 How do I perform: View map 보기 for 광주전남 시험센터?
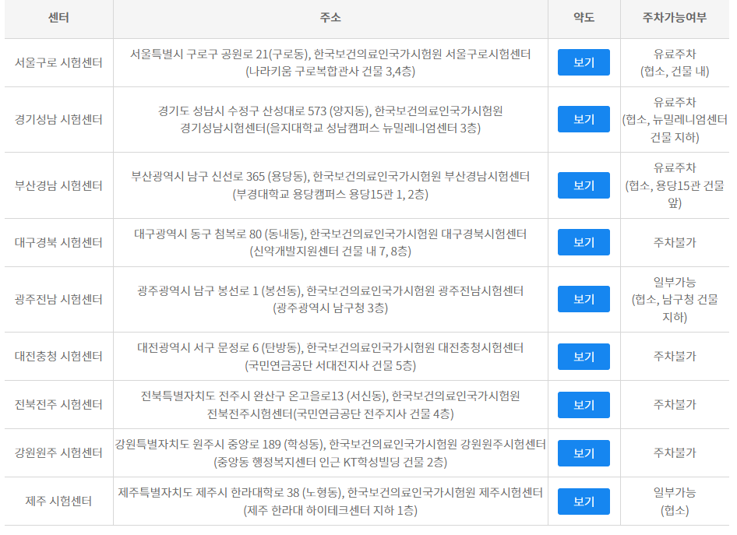pos(584,299)
